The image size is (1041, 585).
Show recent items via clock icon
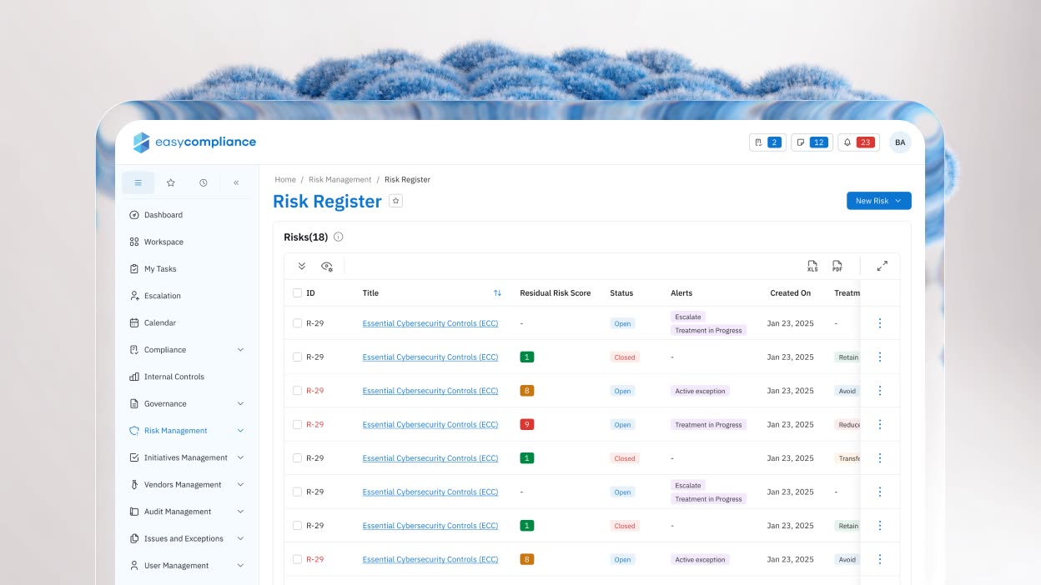click(204, 182)
